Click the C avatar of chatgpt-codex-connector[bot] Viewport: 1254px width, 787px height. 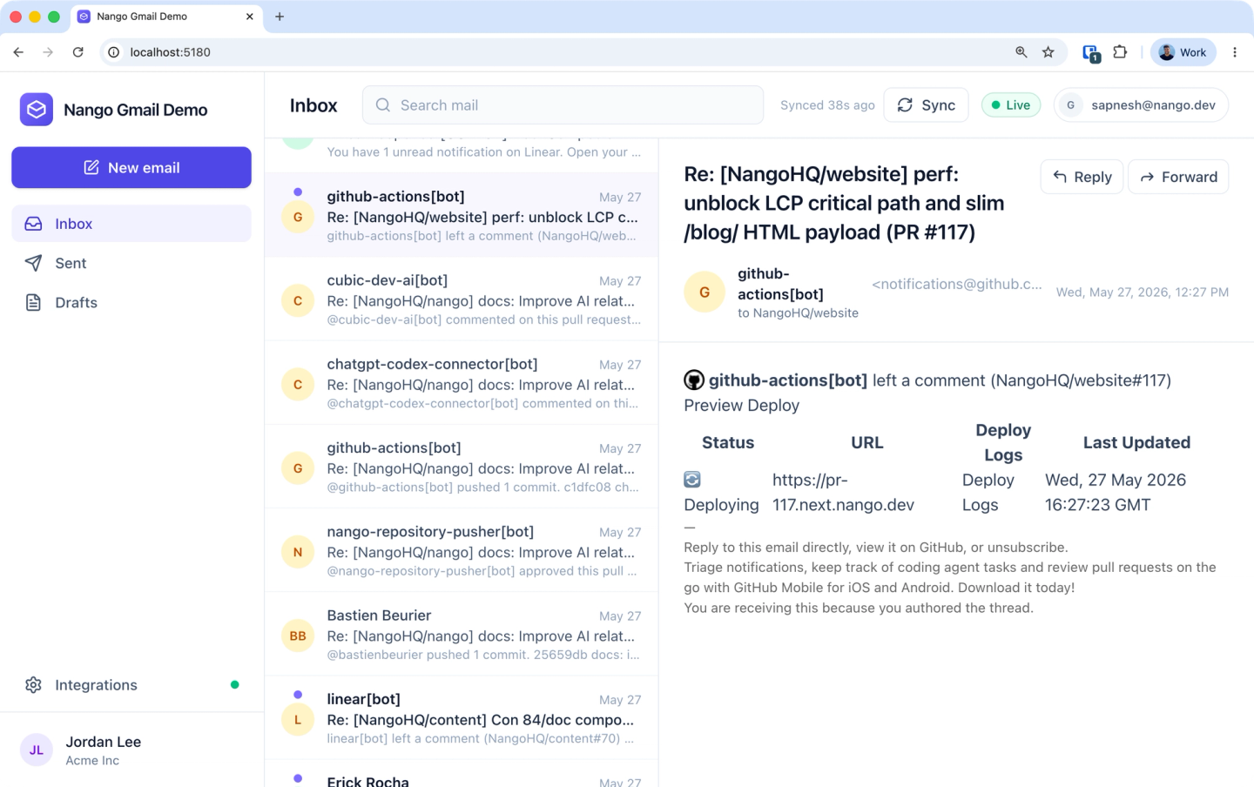(298, 384)
